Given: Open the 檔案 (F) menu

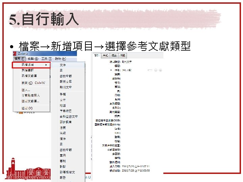Looking at the screenshot, I should (x=19, y=59).
